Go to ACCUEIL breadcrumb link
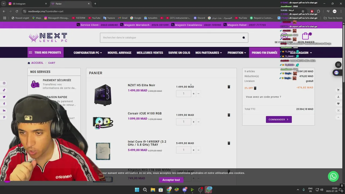The height and width of the screenshot is (194, 345). (37, 63)
